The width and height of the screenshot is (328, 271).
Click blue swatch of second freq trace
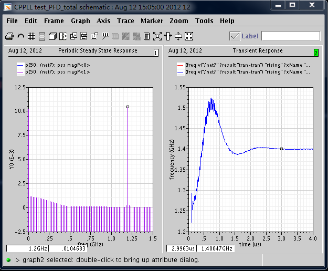click(x=181, y=72)
